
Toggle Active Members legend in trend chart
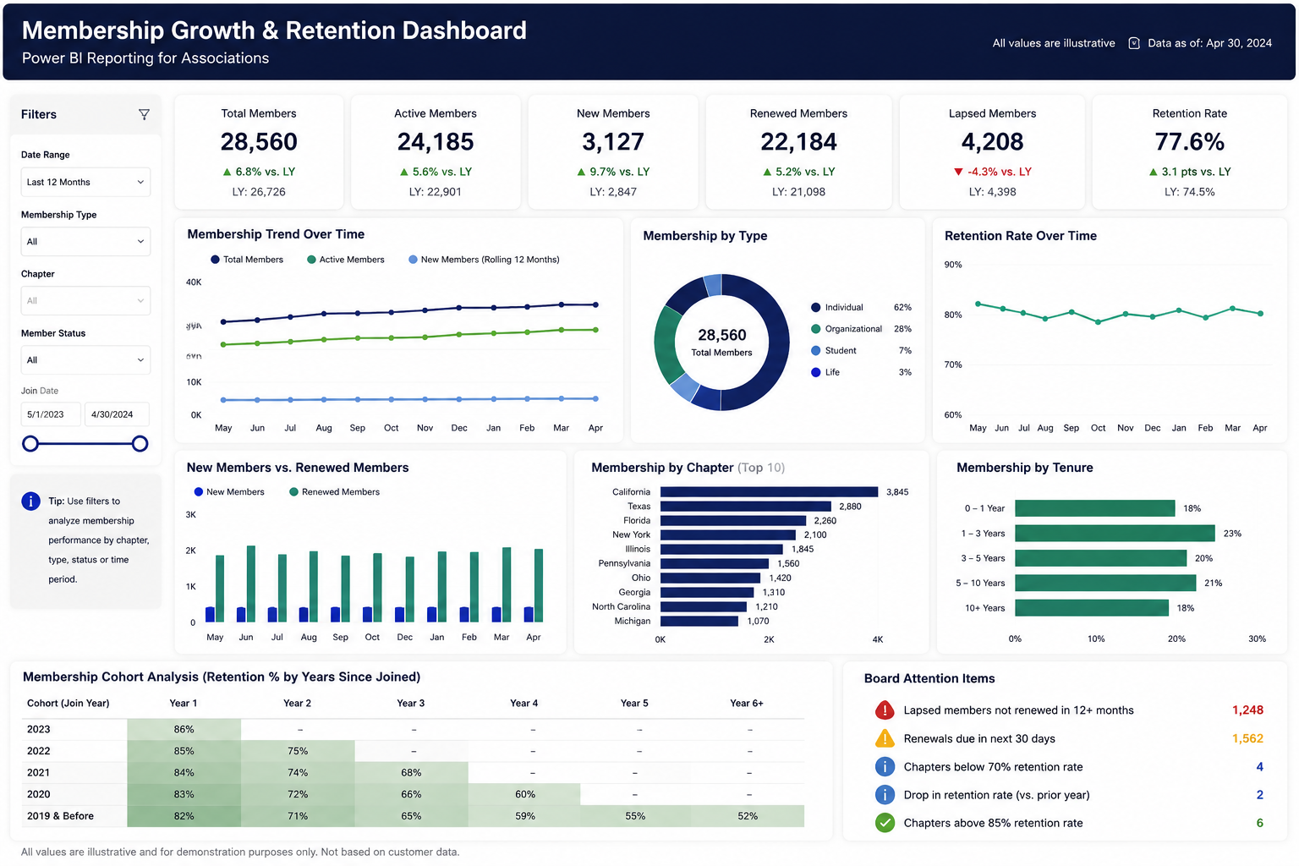pos(346,260)
